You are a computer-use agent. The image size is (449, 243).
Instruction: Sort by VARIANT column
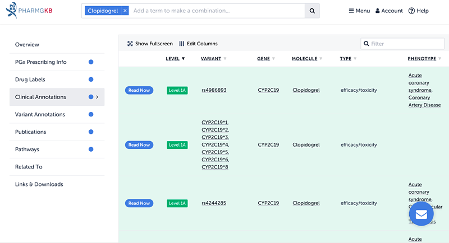click(x=213, y=59)
